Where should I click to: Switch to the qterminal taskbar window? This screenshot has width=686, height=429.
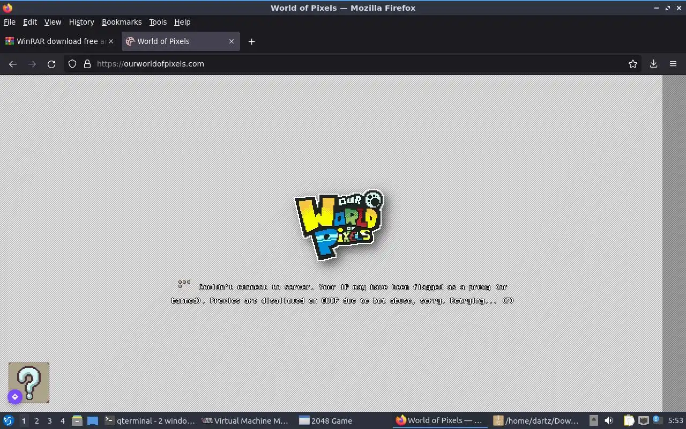150,421
